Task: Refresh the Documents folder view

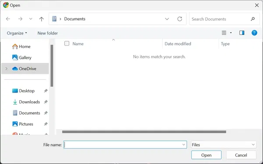Action: pos(180,19)
